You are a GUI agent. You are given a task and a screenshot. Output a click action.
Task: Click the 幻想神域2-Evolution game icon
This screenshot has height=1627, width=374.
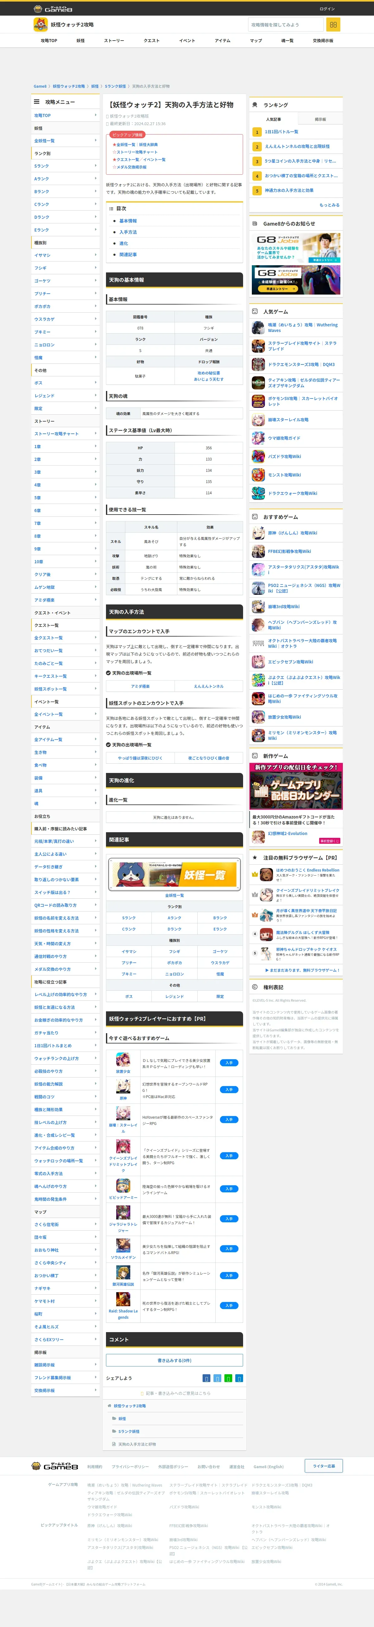(x=258, y=837)
